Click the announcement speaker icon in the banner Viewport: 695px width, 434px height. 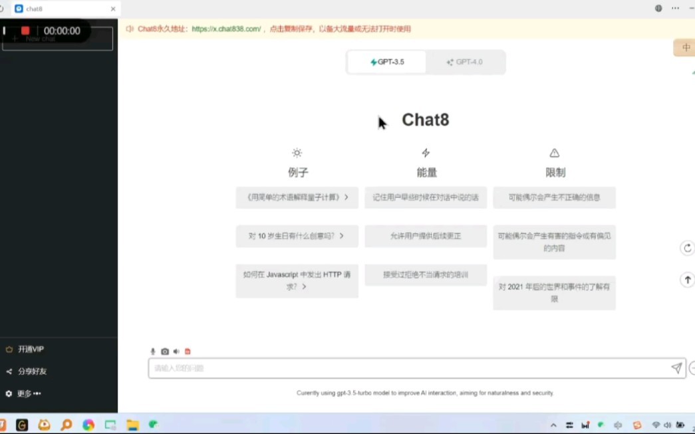click(x=130, y=29)
